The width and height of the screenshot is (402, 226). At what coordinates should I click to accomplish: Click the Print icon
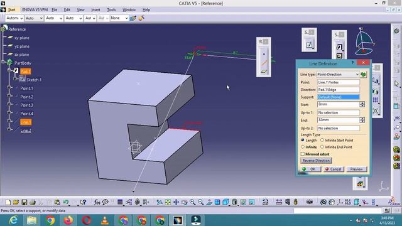pos(33,202)
